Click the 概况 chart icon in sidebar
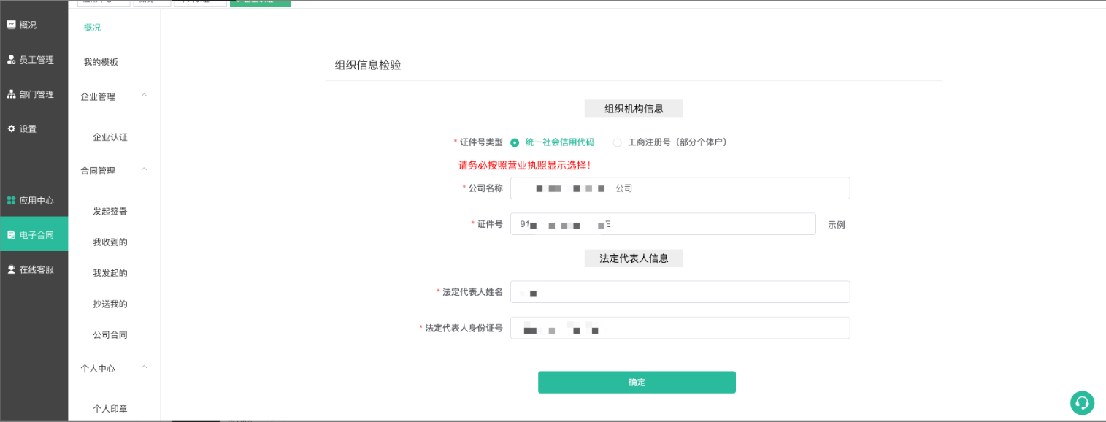 [x=11, y=25]
